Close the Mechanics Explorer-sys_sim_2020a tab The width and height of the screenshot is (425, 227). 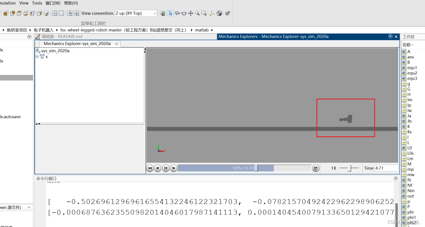(117, 44)
